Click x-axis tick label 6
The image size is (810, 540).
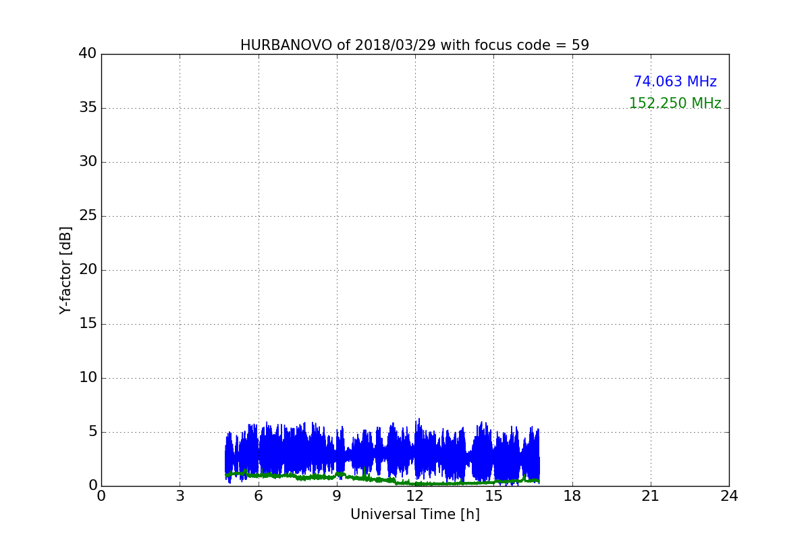[258, 496]
